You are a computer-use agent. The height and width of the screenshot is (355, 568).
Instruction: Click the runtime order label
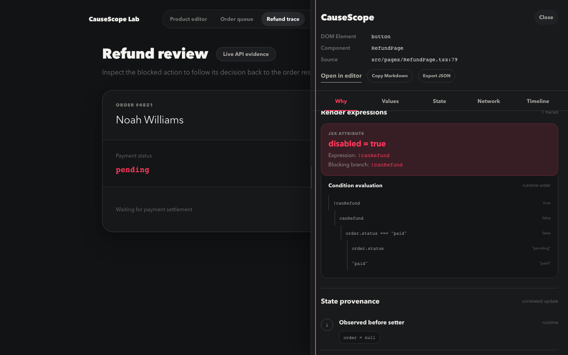(x=536, y=185)
